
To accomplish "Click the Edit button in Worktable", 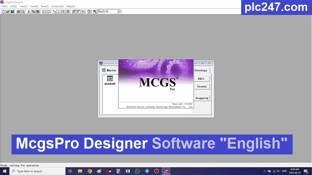I will 201,79.
